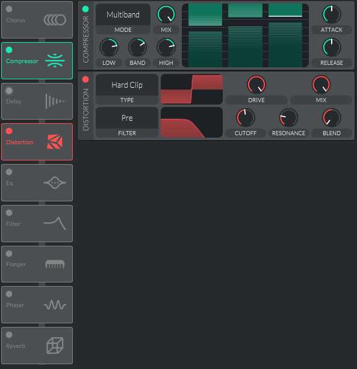
Task: Enable the Flanger effect power dot
Action: (x=9, y=254)
